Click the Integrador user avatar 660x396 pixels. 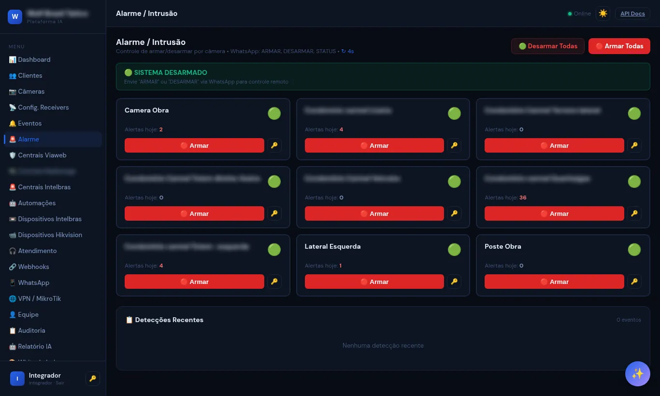tap(17, 379)
